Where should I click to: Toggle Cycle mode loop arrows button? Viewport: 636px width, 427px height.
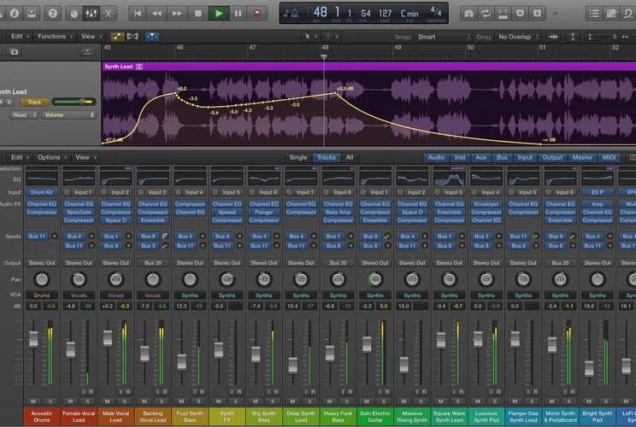tap(486, 14)
